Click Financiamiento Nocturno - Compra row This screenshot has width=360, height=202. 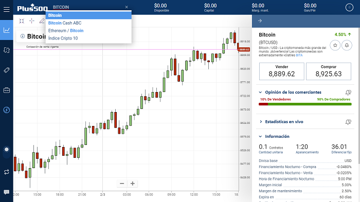[305, 167]
